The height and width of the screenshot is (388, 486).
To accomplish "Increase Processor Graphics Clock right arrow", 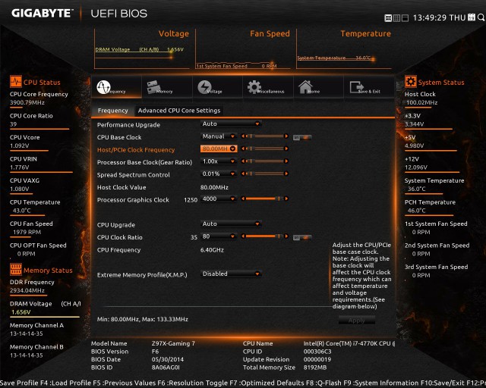I will point(286,199).
